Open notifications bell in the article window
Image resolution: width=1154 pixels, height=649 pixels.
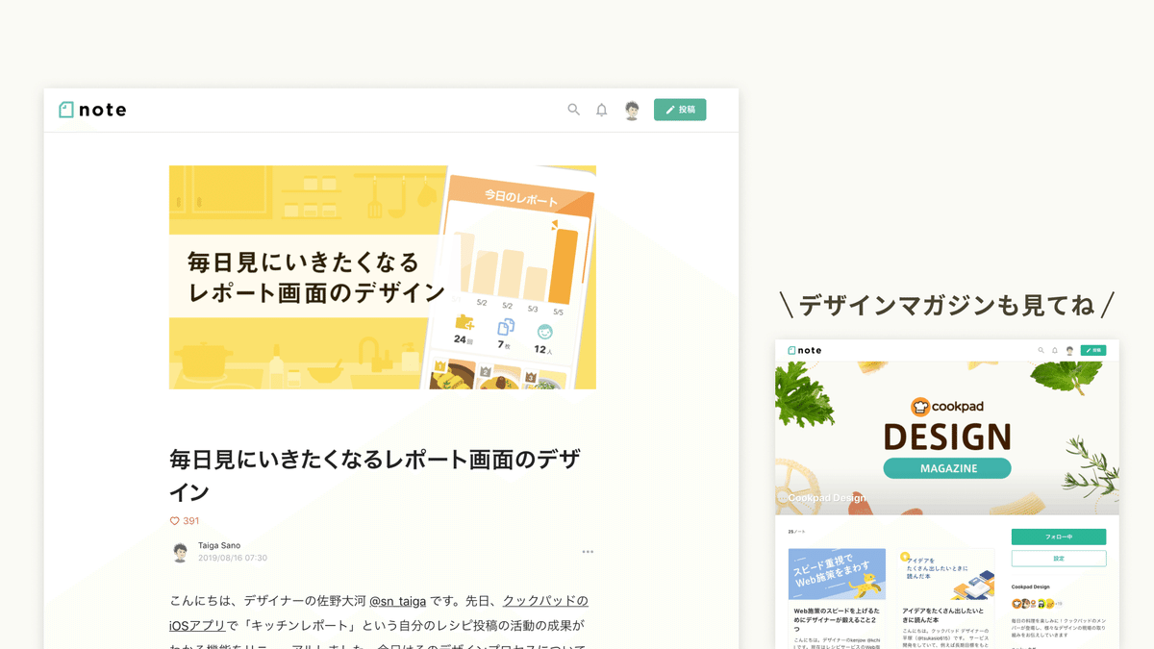[602, 110]
